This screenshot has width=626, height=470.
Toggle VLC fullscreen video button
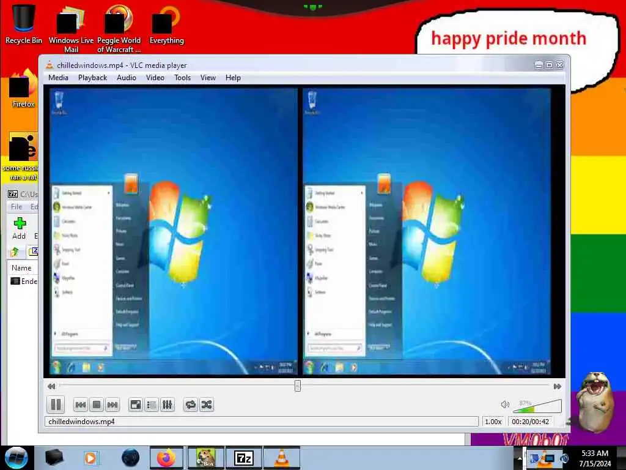click(135, 405)
